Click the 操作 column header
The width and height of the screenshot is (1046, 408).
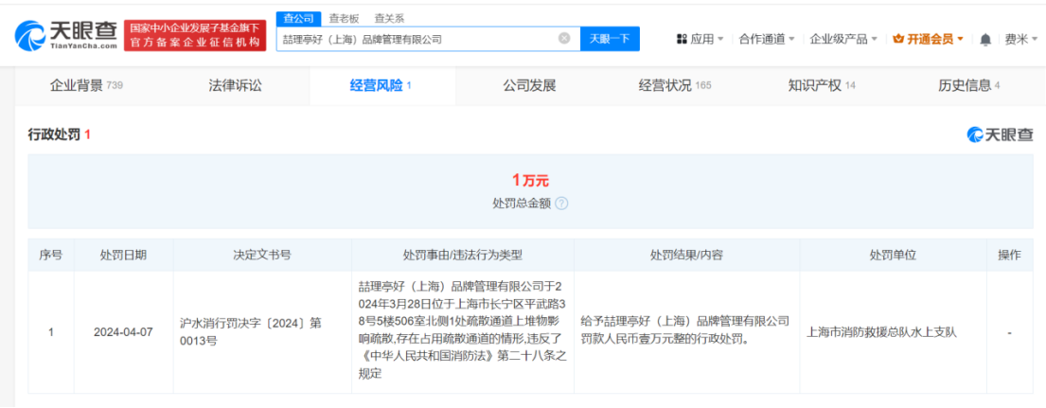click(x=1009, y=255)
